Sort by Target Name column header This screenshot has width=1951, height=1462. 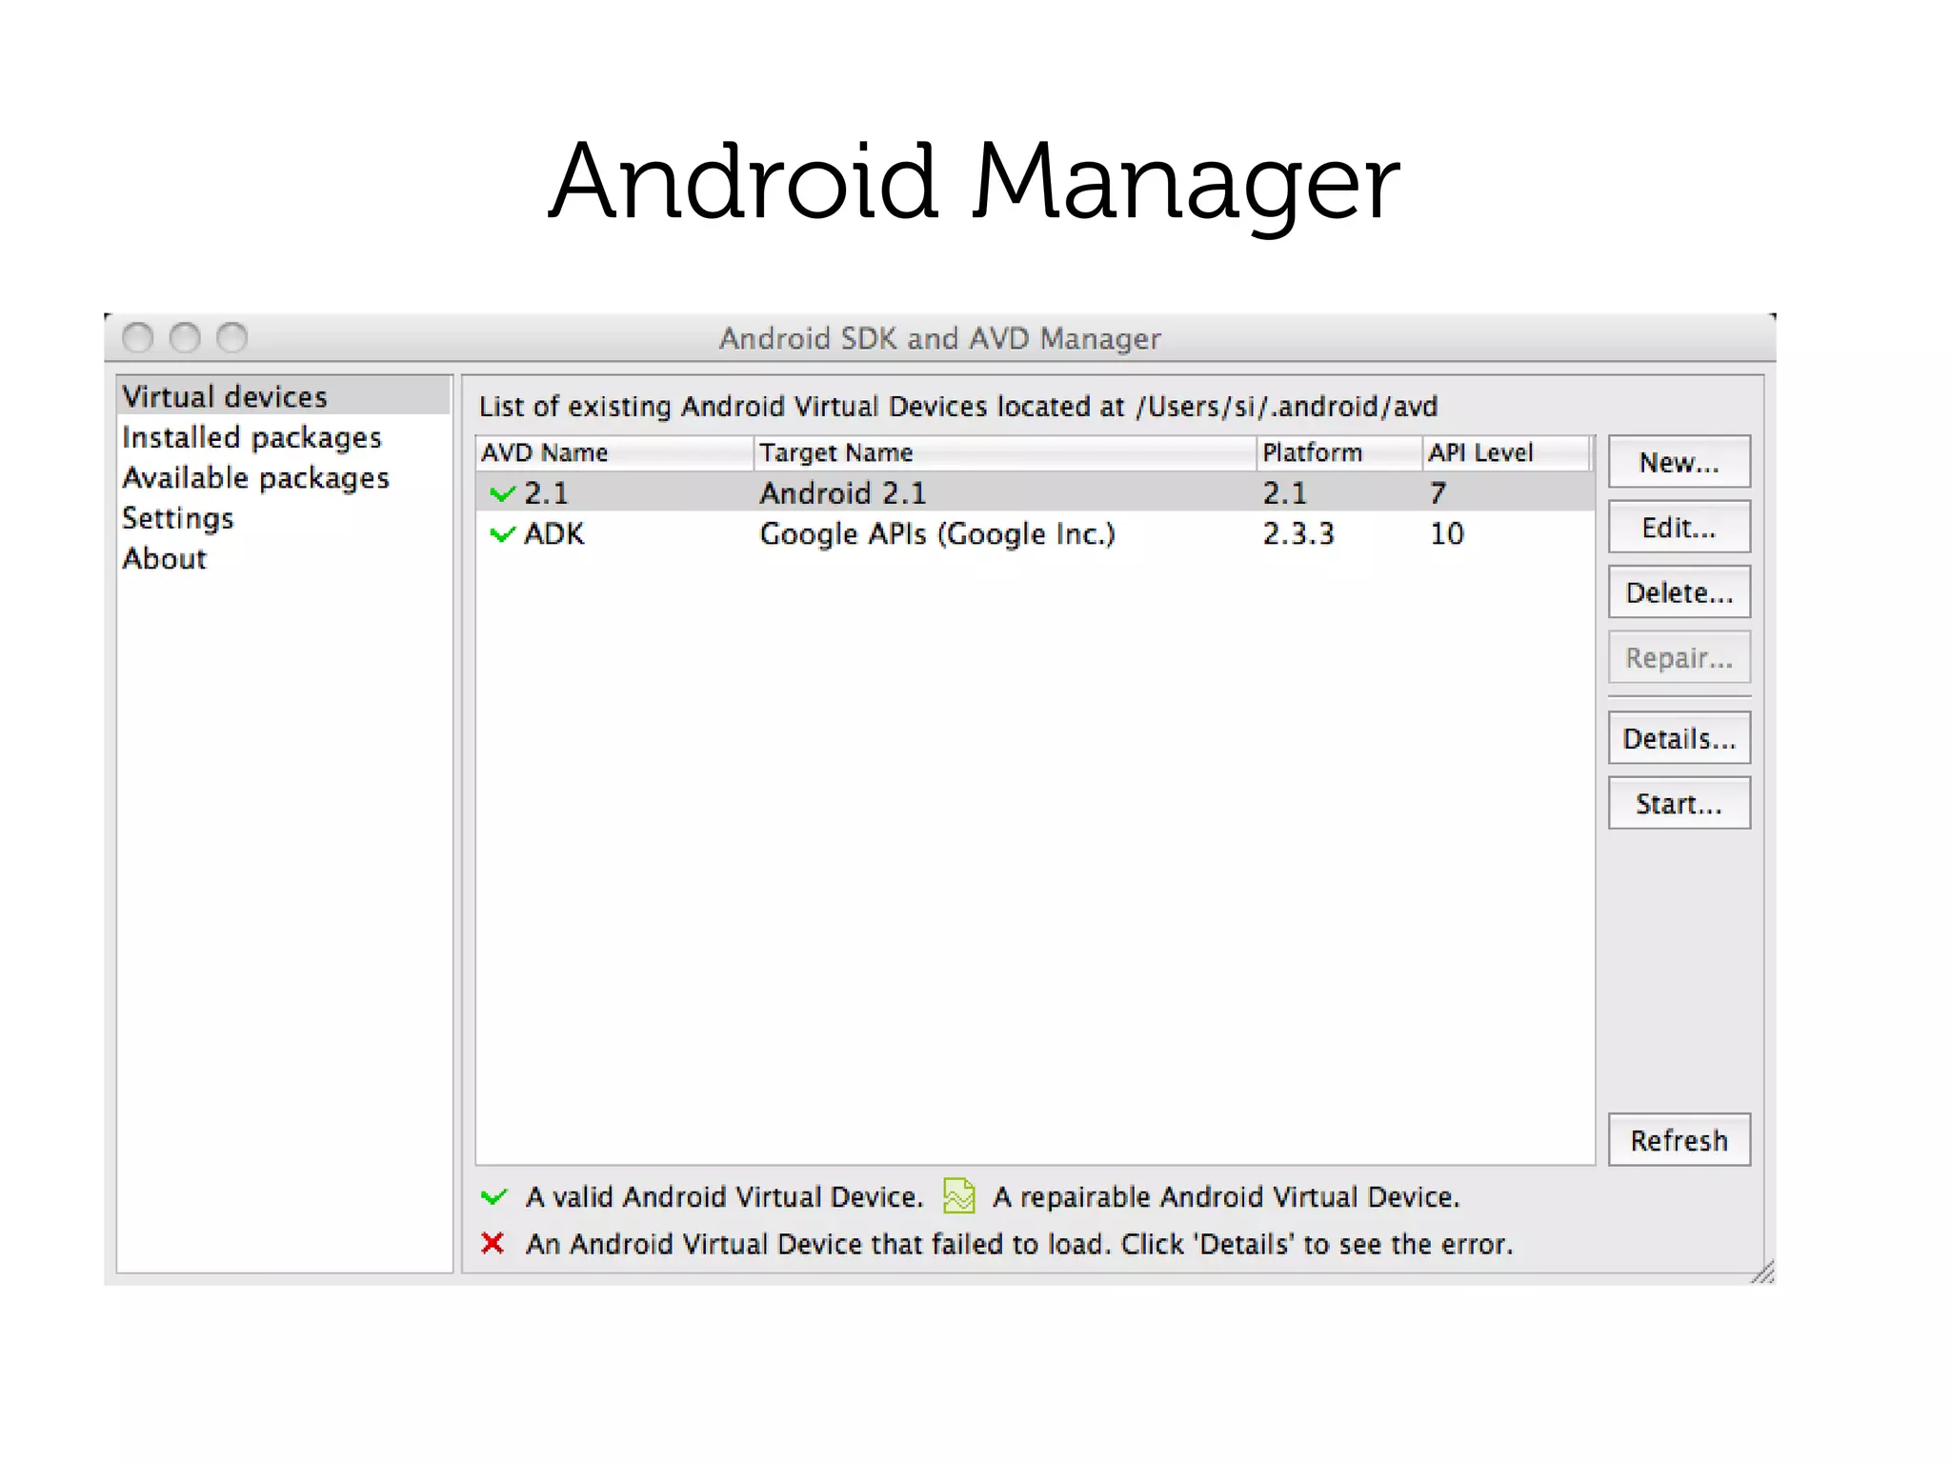tap(1005, 452)
